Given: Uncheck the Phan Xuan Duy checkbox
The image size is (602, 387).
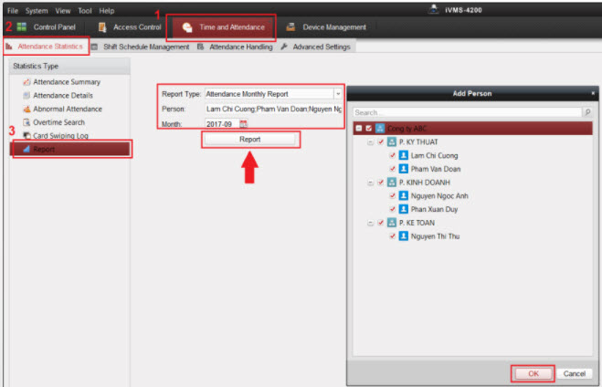Looking at the screenshot, I should pyautogui.click(x=393, y=209).
